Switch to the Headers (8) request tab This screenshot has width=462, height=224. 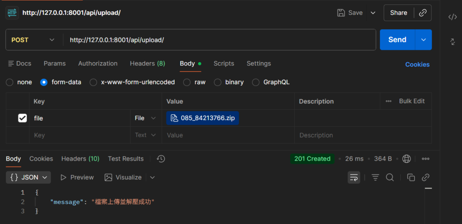(x=147, y=63)
